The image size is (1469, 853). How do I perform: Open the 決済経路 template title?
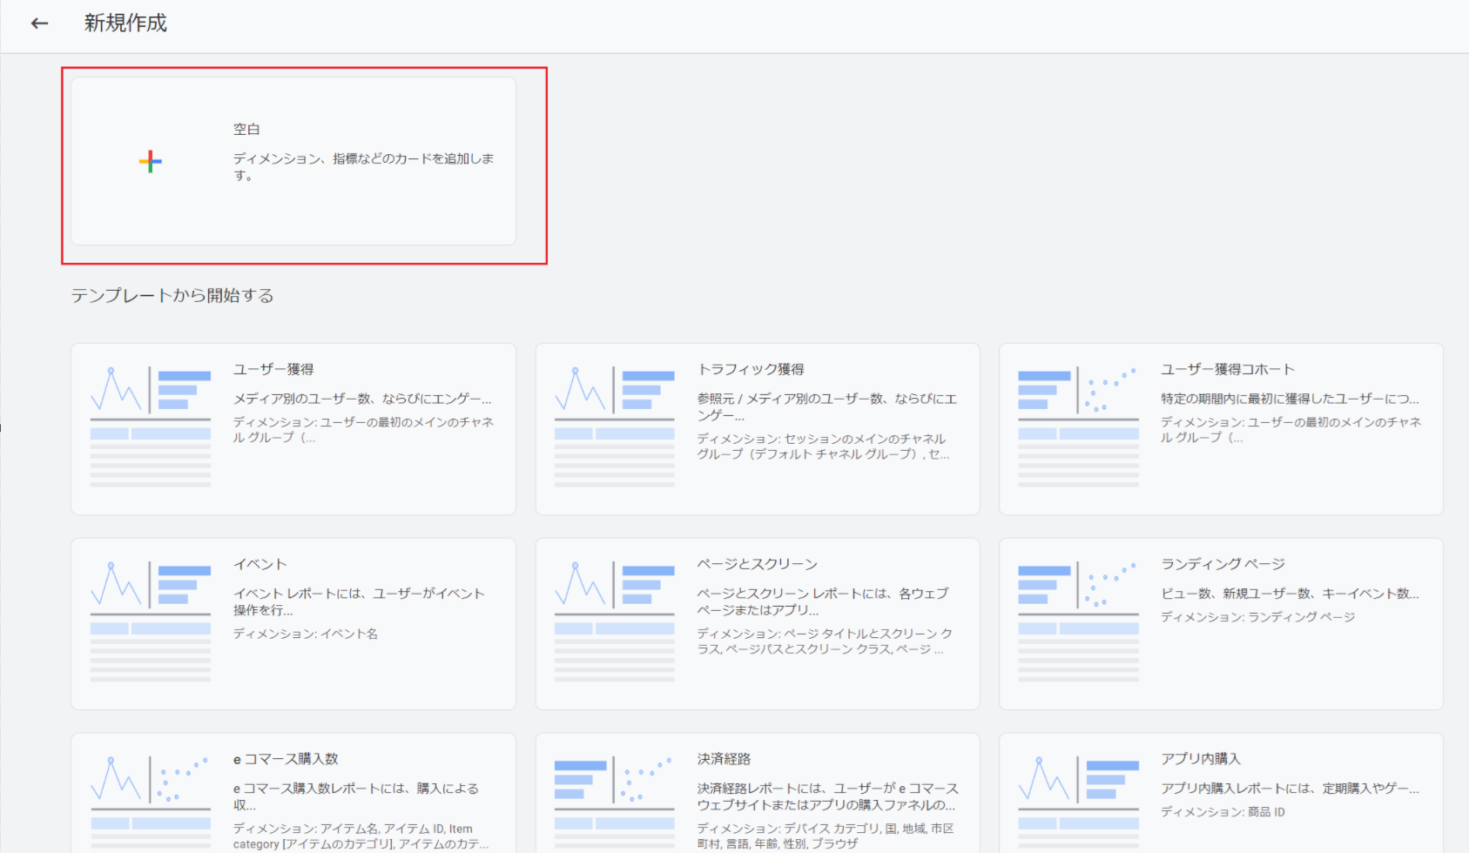click(x=724, y=759)
